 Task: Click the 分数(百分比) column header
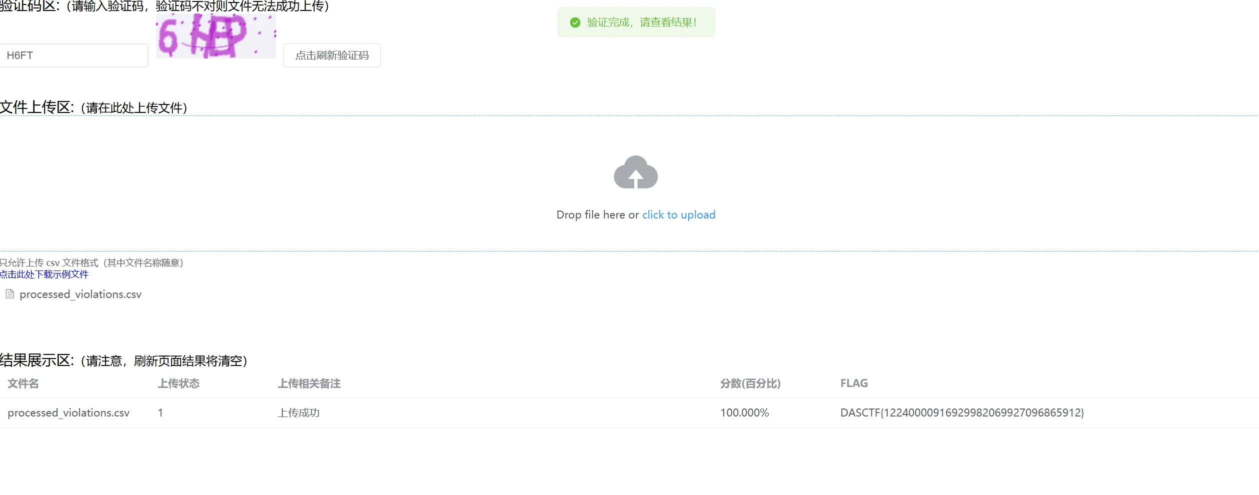(750, 383)
